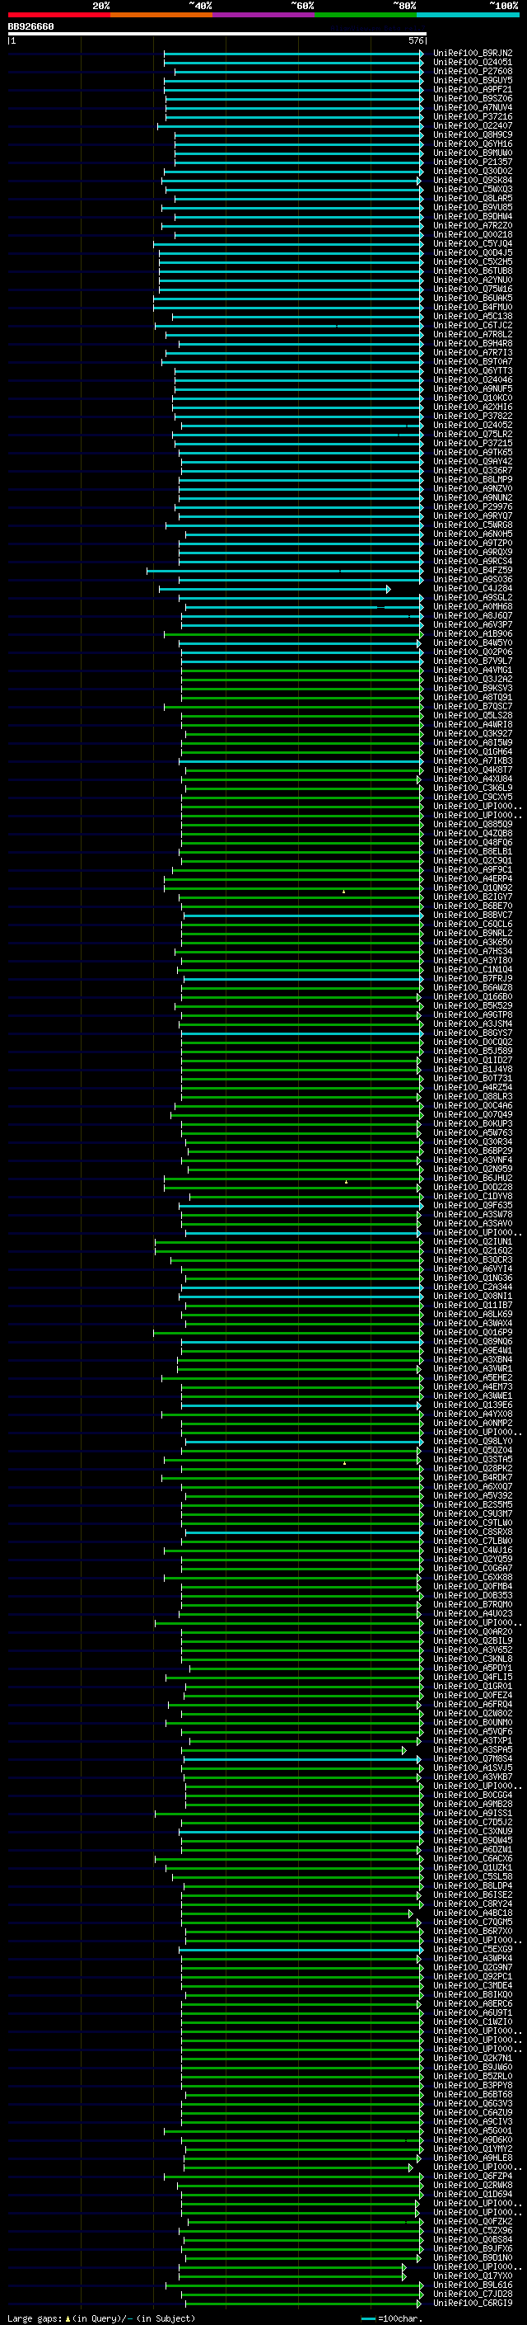Viewport: 527px width, 2325px height.
Task: Select the UniRef100_D0CQQ2 label
Action: [x=473, y=1042]
